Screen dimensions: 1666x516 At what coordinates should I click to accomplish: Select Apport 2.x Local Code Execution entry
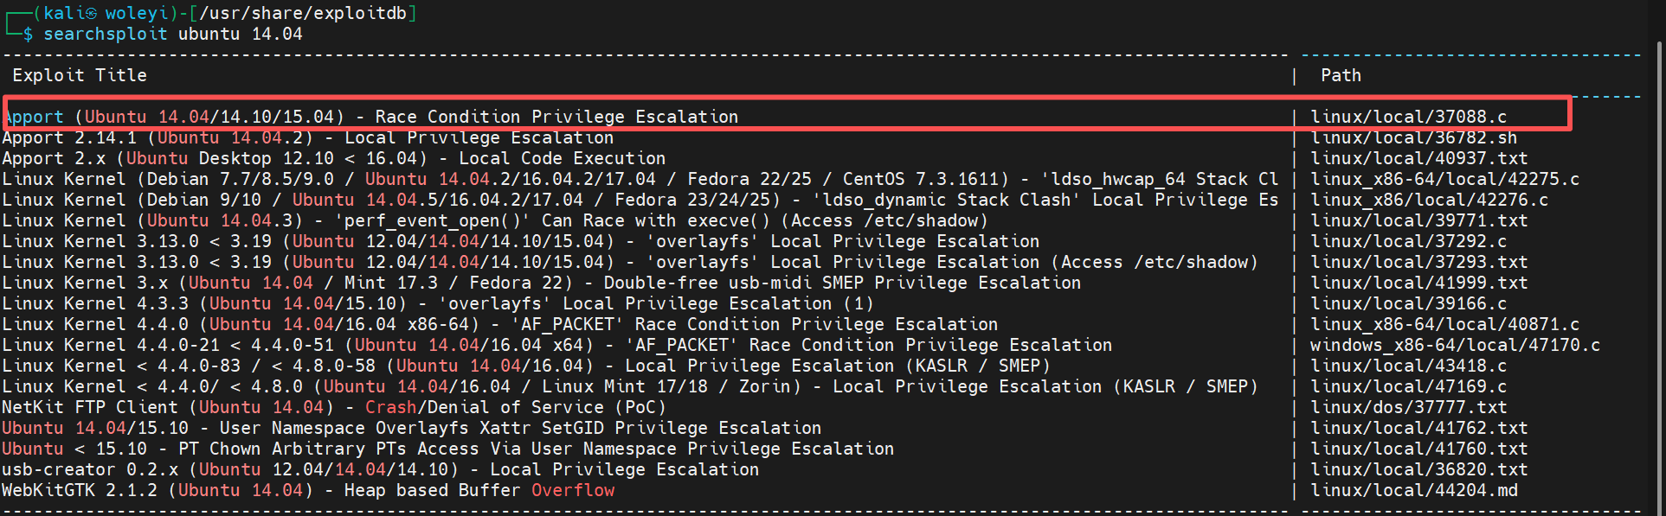click(x=333, y=159)
